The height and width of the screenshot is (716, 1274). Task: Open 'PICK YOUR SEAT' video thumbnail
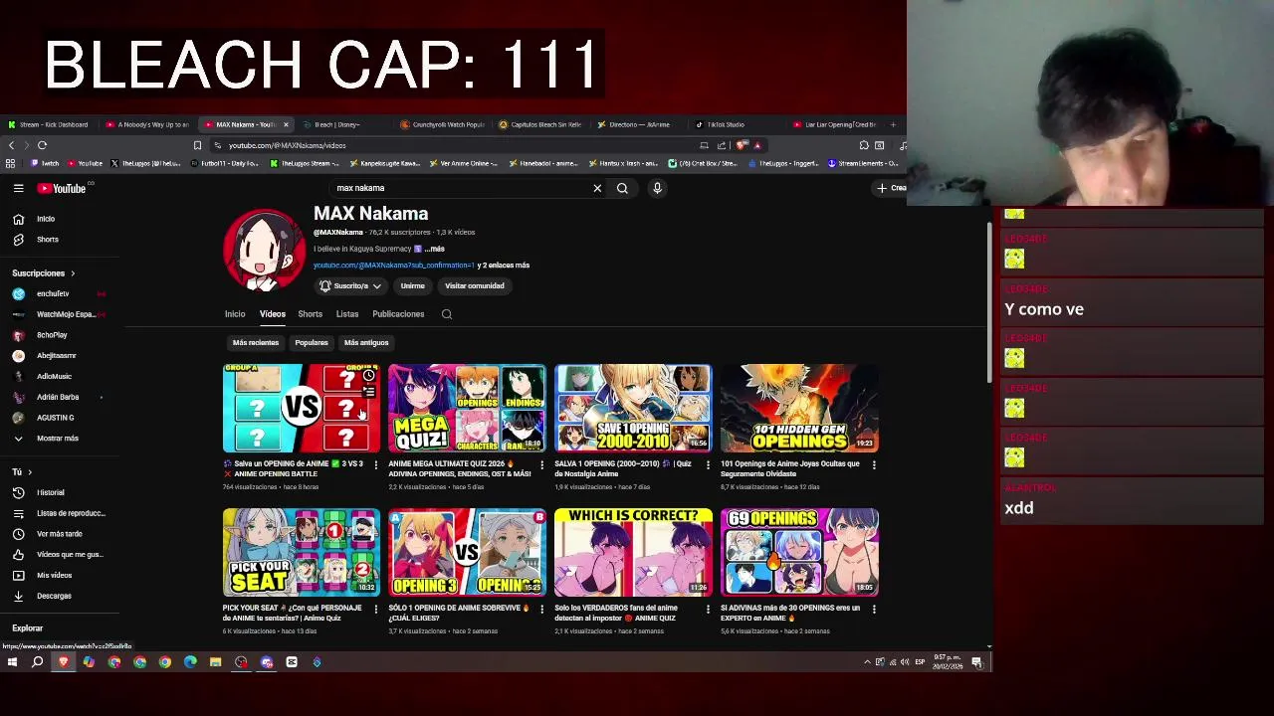pyautogui.click(x=302, y=552)
